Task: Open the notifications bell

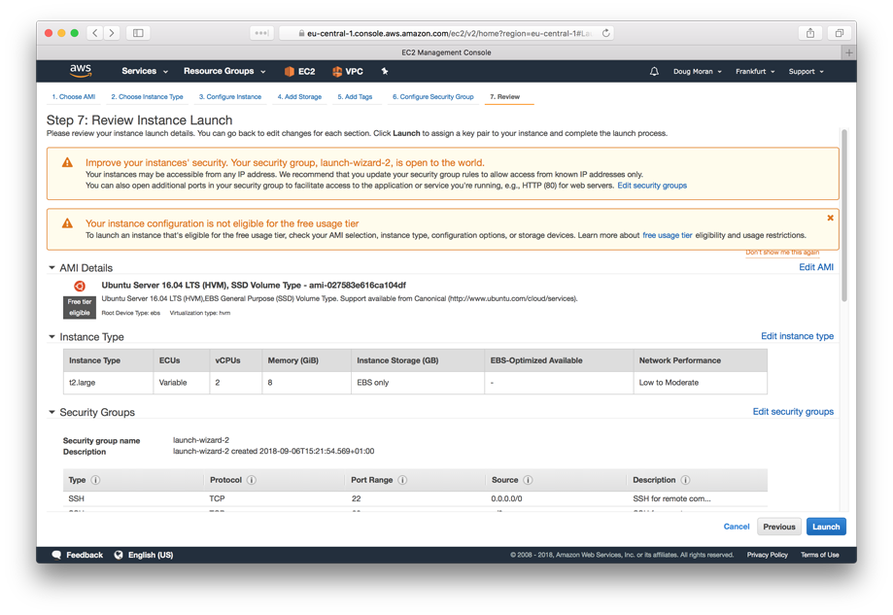Action: 654,71
